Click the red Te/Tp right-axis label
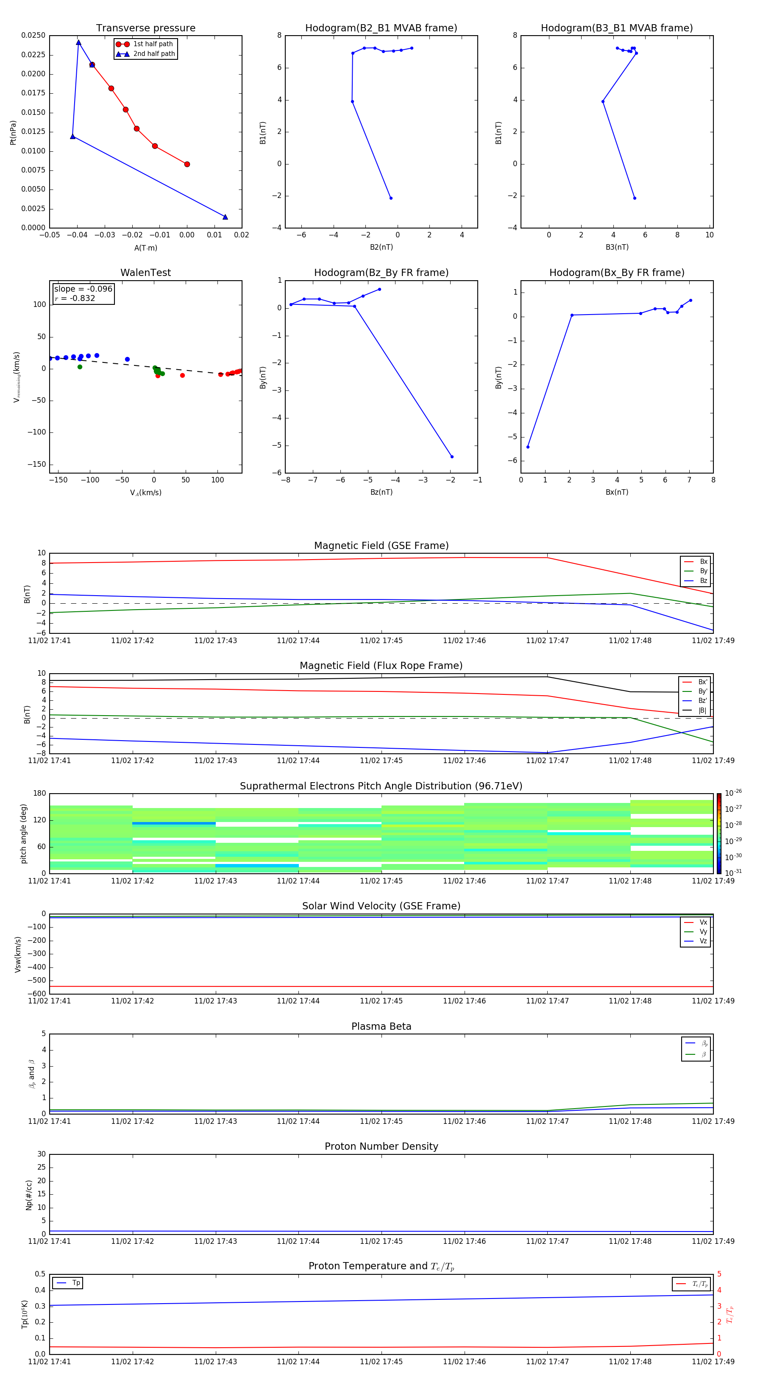The image size is (763, 1399). [730, 1314]
